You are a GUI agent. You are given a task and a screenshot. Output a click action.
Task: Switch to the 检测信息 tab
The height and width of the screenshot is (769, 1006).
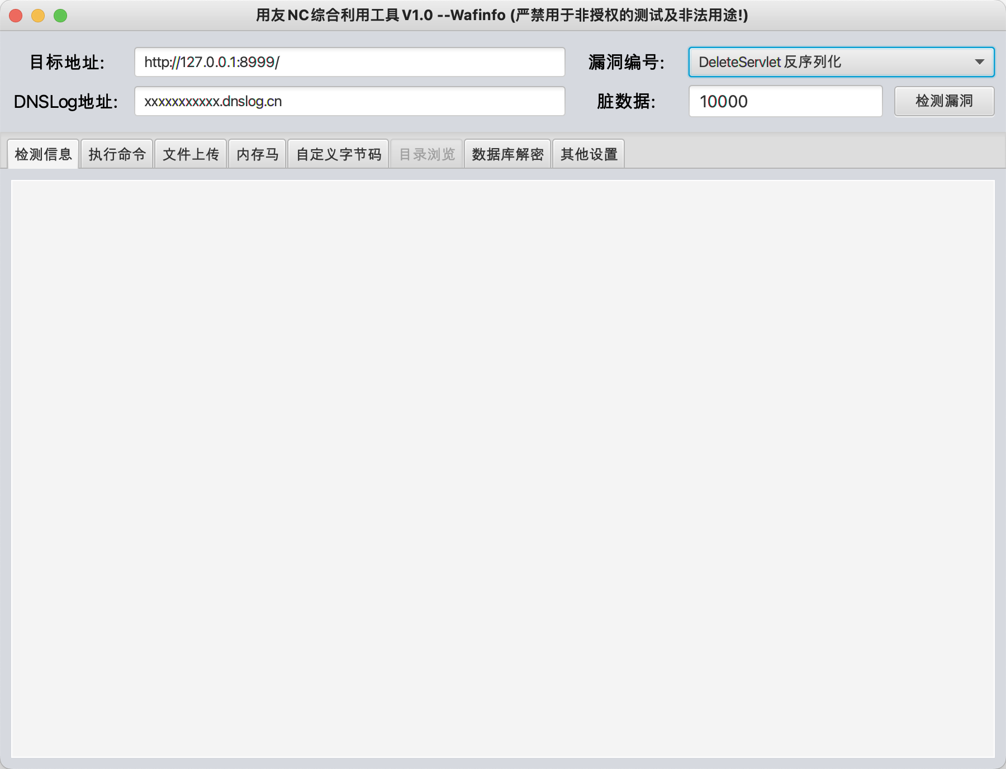pyautogui.click(x=43, y=154)
